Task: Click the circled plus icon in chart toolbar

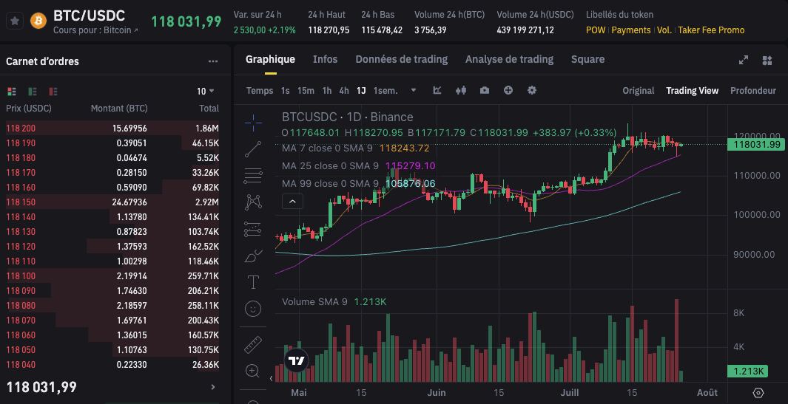Action: (x=508, y=90)
